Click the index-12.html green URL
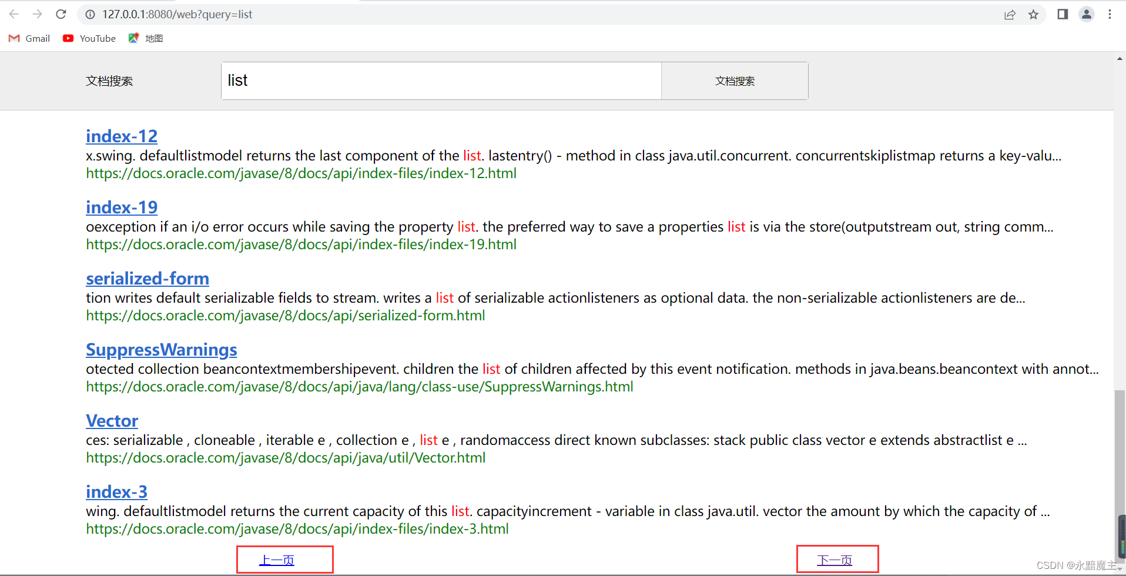The image size is (1126, 576). pos(301,173)
